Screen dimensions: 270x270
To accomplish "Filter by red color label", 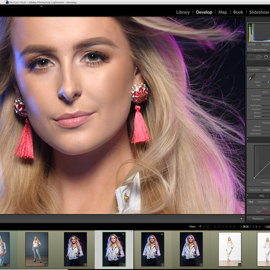I will 241,227.
